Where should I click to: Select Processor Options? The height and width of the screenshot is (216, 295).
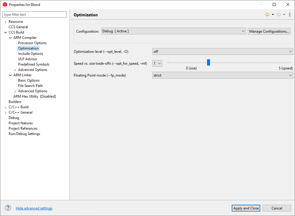[x=32, y=43]
